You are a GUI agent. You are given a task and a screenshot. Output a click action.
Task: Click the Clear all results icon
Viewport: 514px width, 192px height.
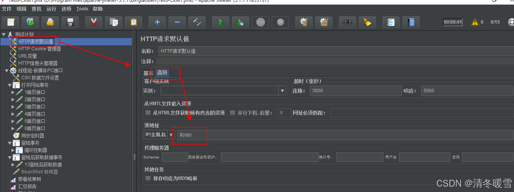click(324, 22)
